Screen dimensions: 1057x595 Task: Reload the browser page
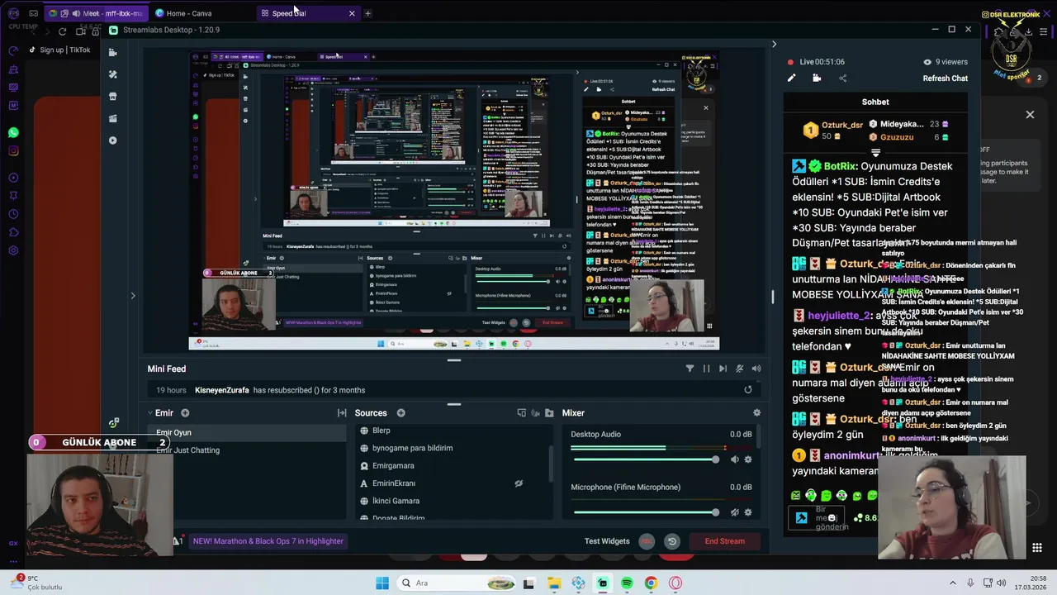62,31
